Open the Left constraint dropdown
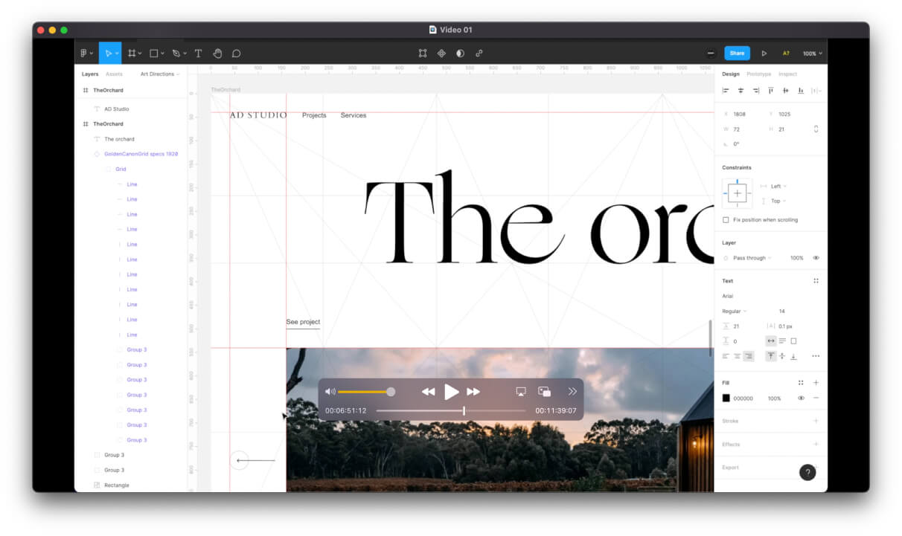Screen dimensions: 902x536 coord(776,186)
